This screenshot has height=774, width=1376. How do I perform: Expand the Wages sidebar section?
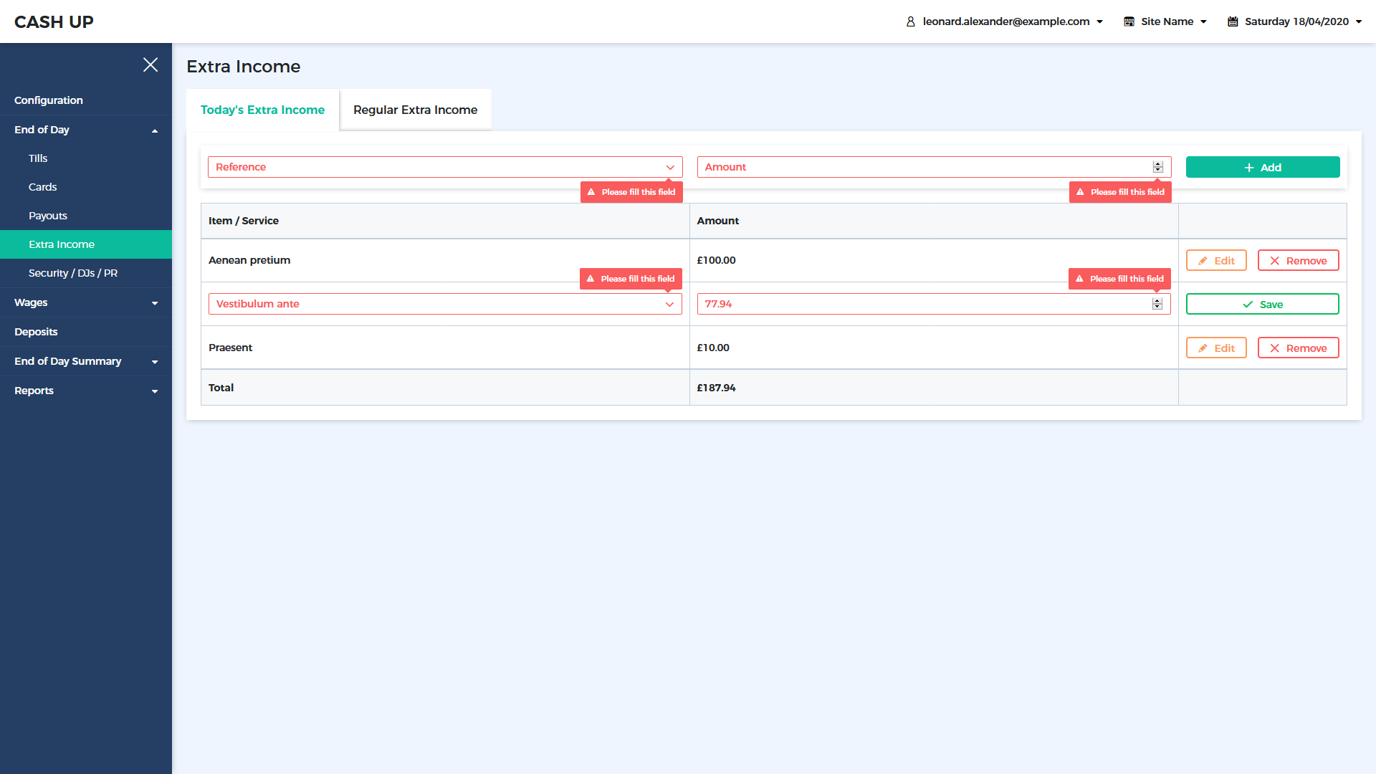pyautogui.click(x=154, y=303)
